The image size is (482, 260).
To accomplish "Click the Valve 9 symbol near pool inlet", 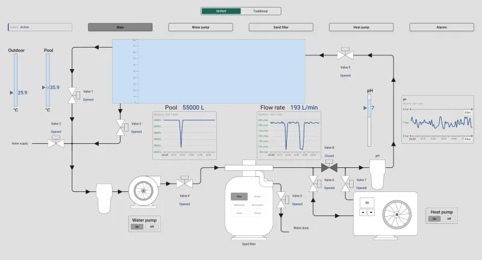I will pyautogui.click(x=345, y=54).
